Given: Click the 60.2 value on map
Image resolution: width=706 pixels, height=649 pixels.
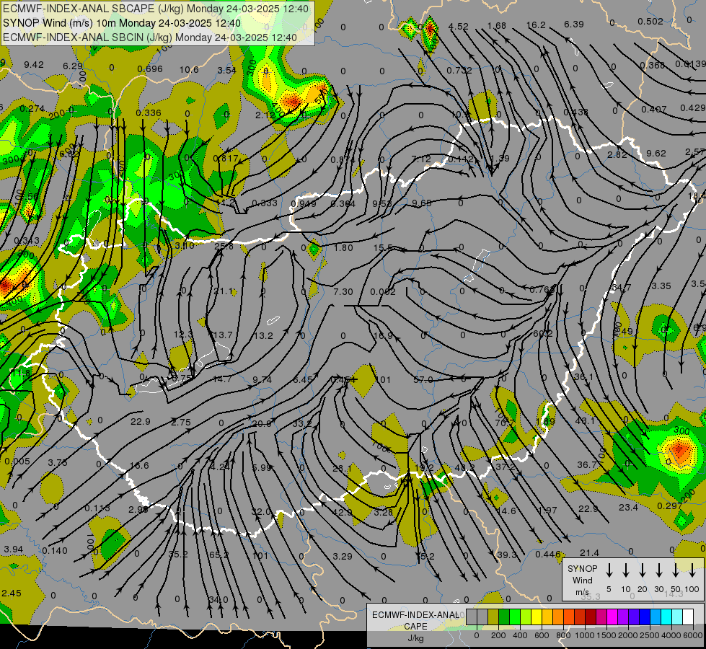Looking at the screenshot, I should click(542, 334).
